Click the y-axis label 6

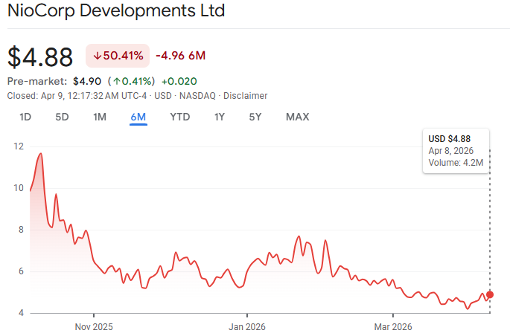(21, 271)
